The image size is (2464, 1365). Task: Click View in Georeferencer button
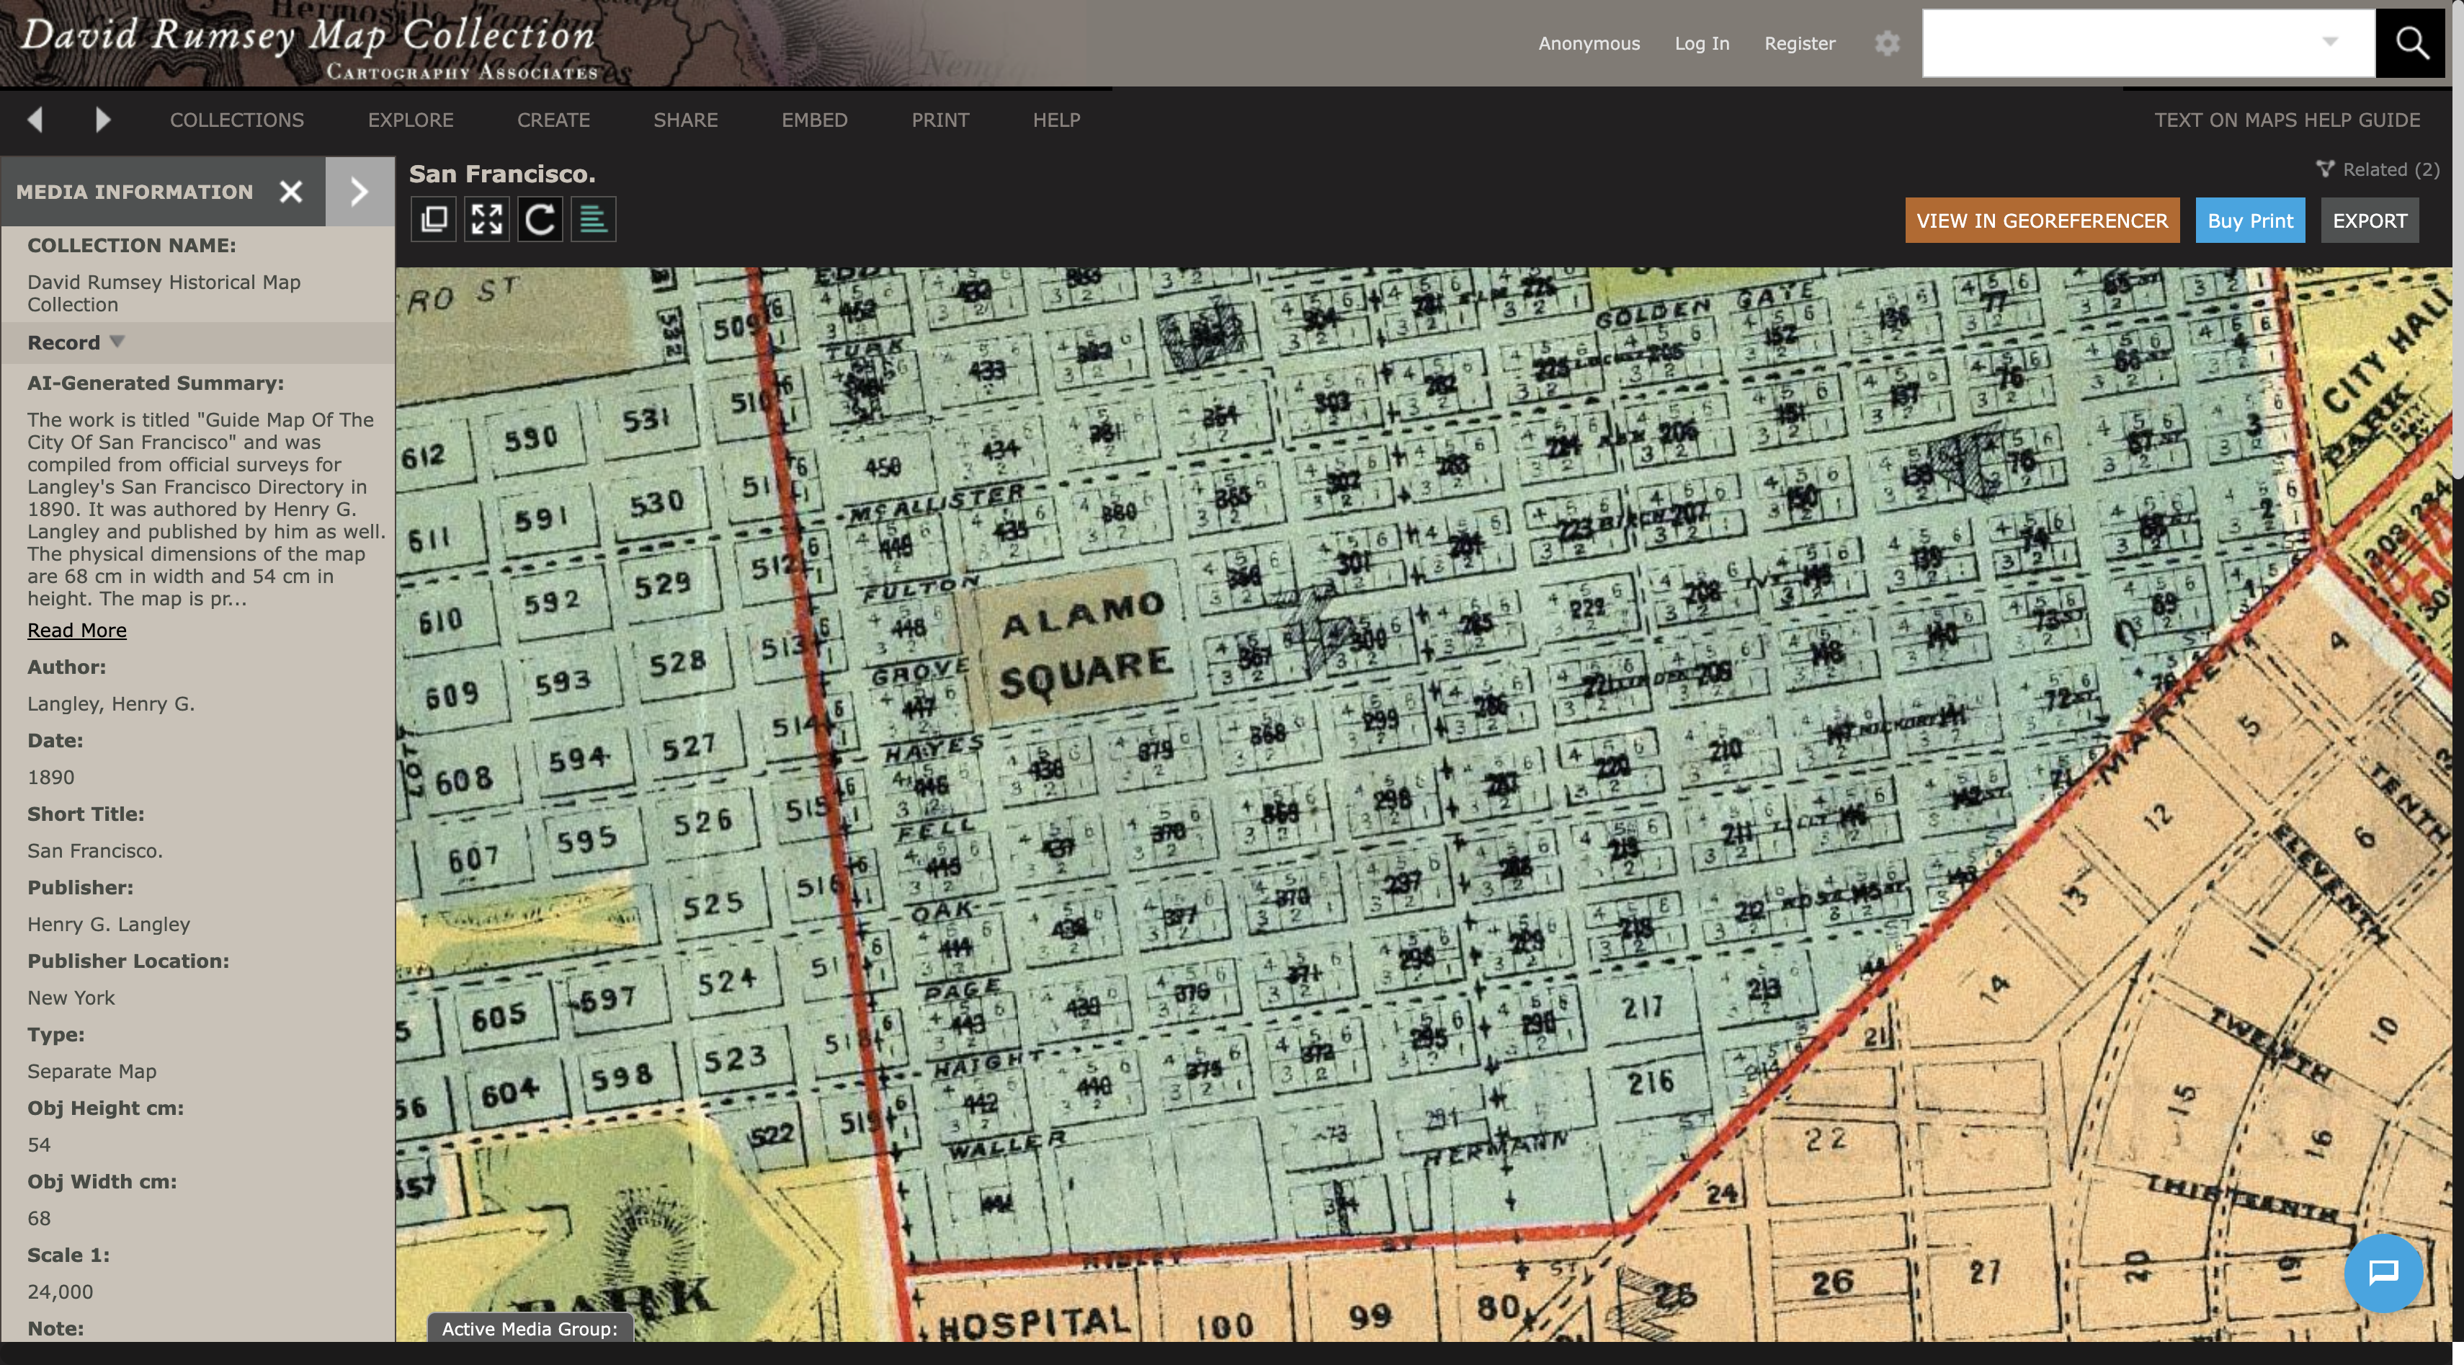pos(2041,221)
